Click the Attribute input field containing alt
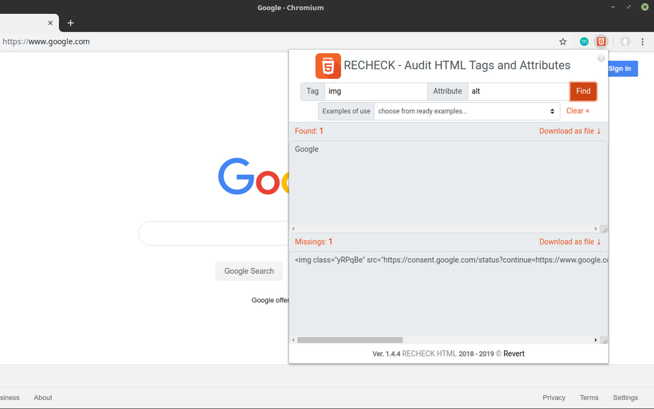The height and width of the screenshot is (409, 654). pyautogui.click(x=519, y=91)
